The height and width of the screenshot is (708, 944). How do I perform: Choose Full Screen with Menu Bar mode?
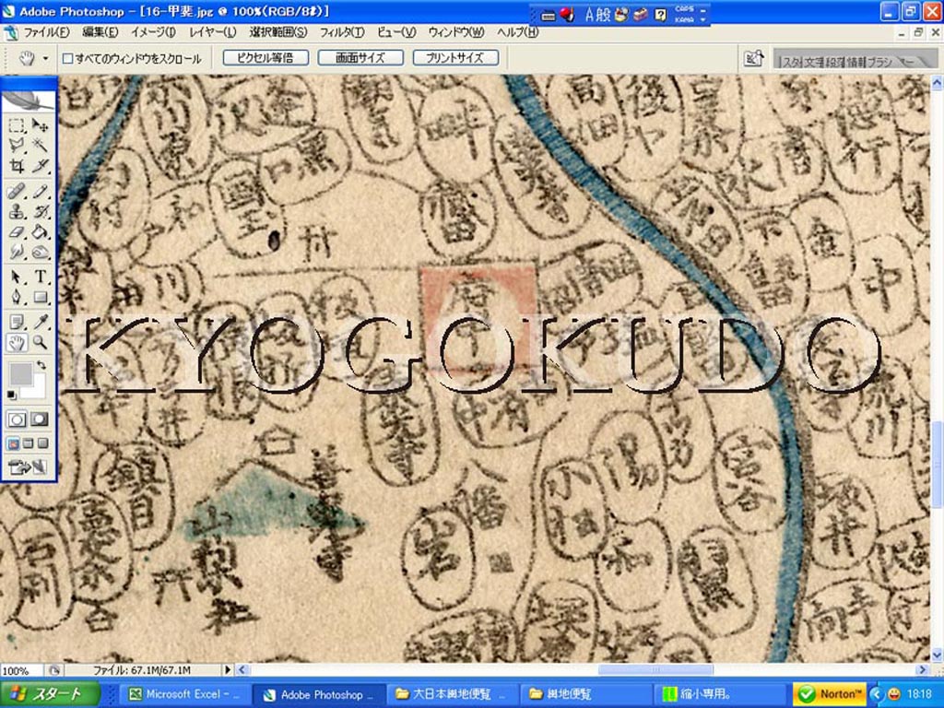click(x=28, y=443)
